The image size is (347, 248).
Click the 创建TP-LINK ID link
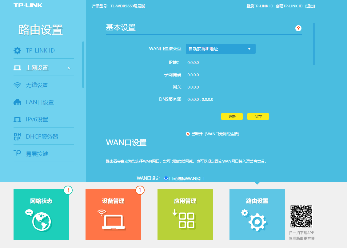point(289,6)
